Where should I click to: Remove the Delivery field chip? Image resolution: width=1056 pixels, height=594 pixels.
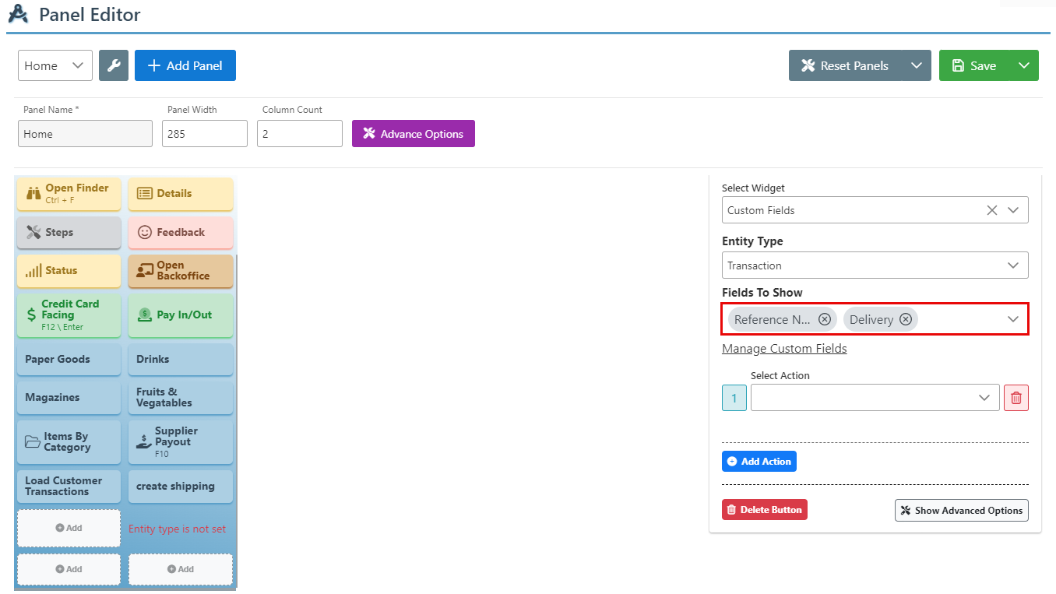pos(905,319)
